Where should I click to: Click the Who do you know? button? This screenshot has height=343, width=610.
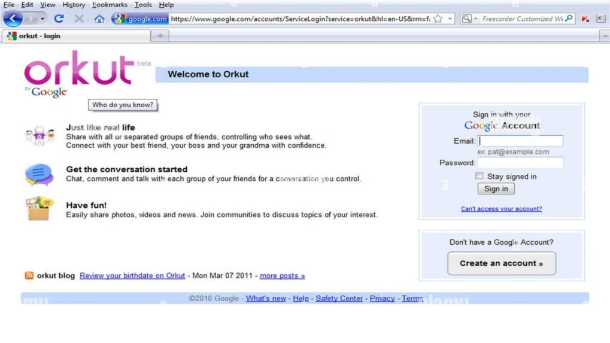pos(123,105)
